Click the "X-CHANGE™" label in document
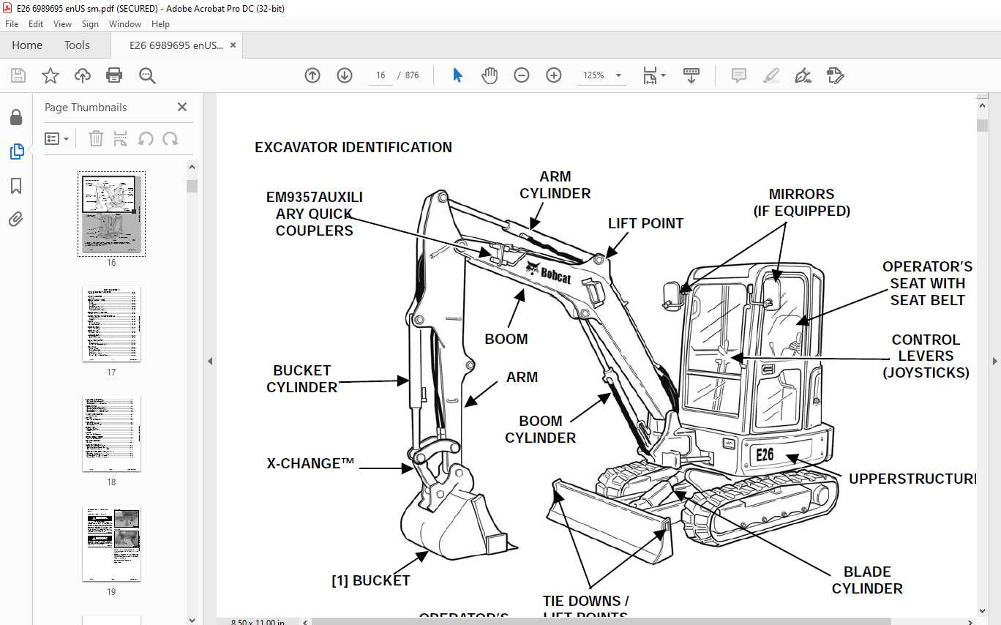This screenshot has height=625, width=1001. click(x=310, y=463)
